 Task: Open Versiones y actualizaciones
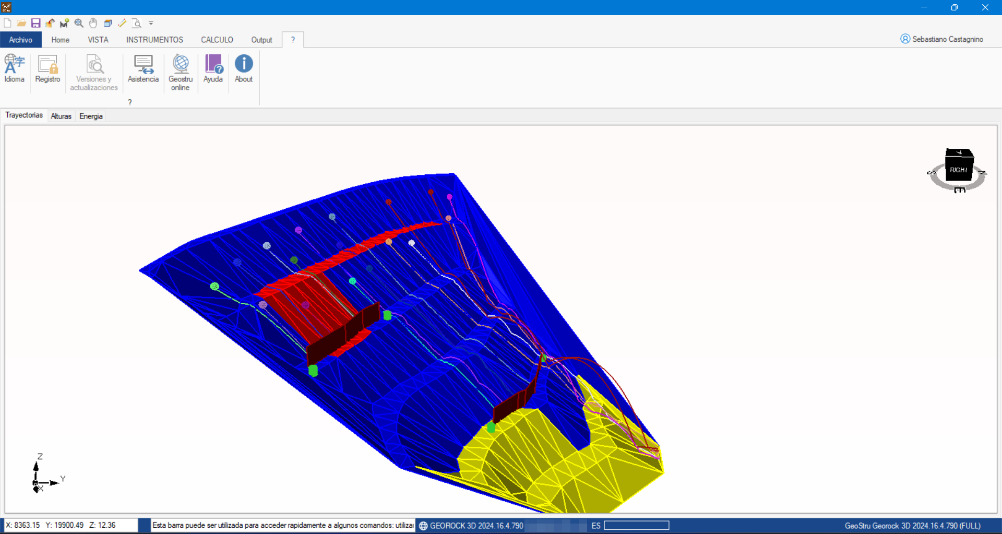click(94, 73)
